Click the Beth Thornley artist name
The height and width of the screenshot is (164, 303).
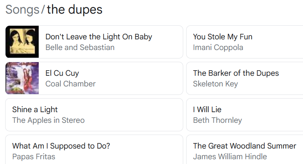[217, 120]
